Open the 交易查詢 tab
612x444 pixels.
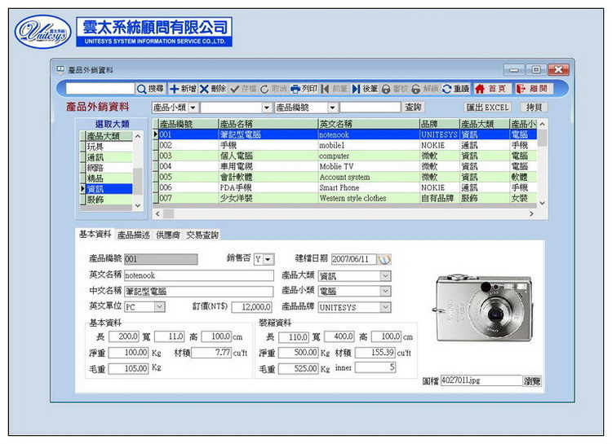click(202, 235)
